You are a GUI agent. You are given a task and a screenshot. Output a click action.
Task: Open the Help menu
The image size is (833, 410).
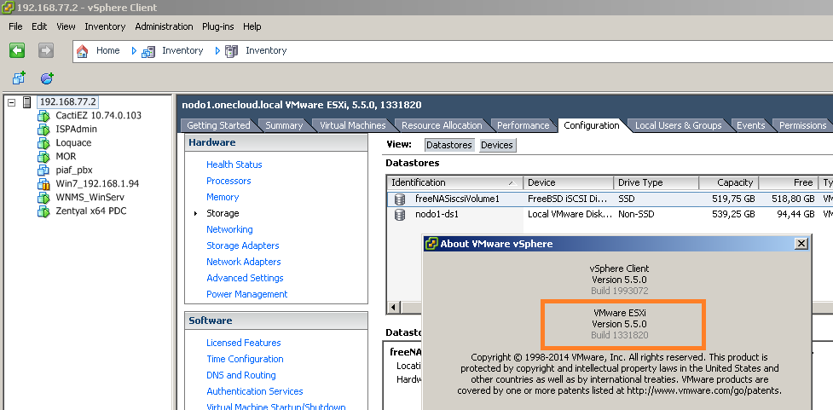coord(252,26)
